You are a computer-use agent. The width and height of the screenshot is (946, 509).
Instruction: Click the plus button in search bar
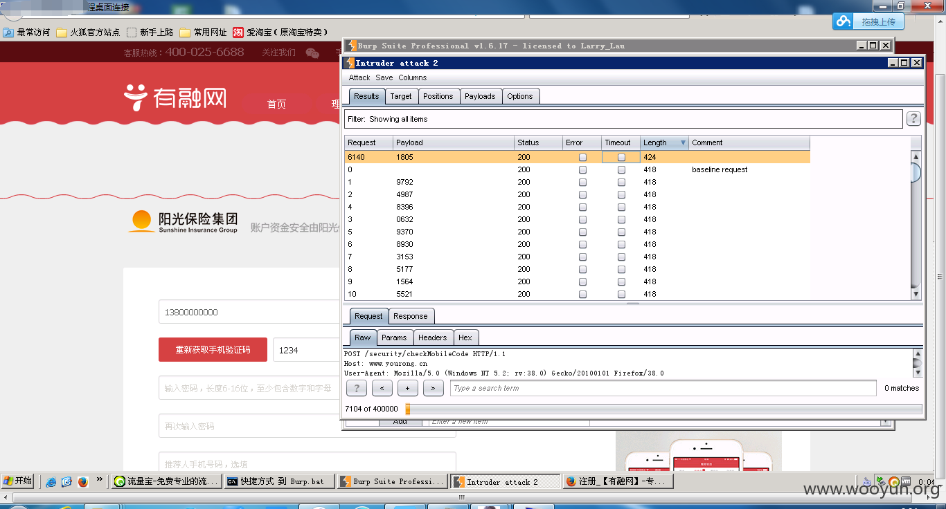(x=407, y=388)
